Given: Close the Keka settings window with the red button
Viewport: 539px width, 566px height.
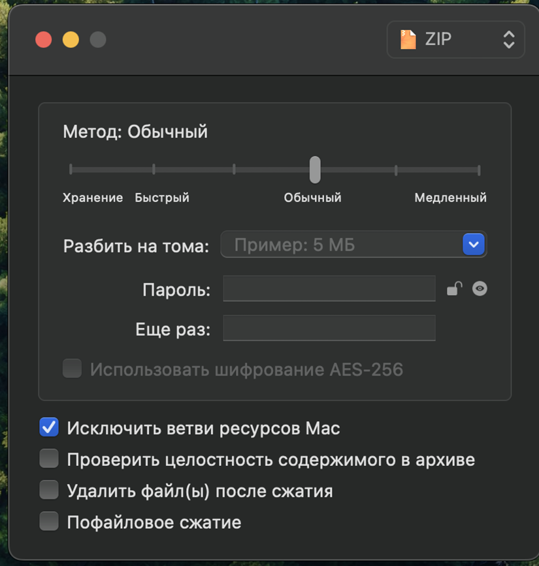Looking at the screenshot, I should coord(43,39).
